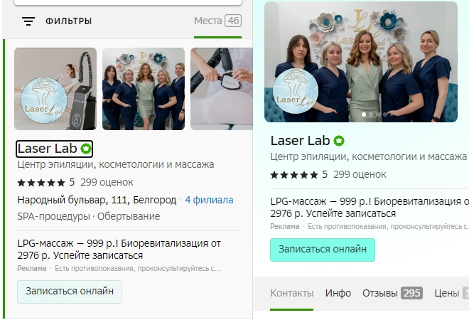Image resolution: width=469 pixels, height=320 pixels.
Task: Open the Laser Lab title in list
Action: pos(48,149)
